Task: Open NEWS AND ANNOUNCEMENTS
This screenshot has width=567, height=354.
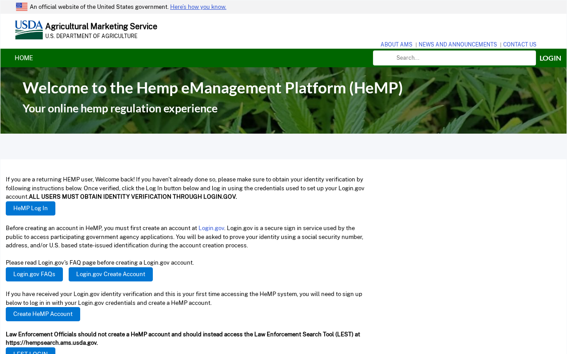Action: (458, 45)
